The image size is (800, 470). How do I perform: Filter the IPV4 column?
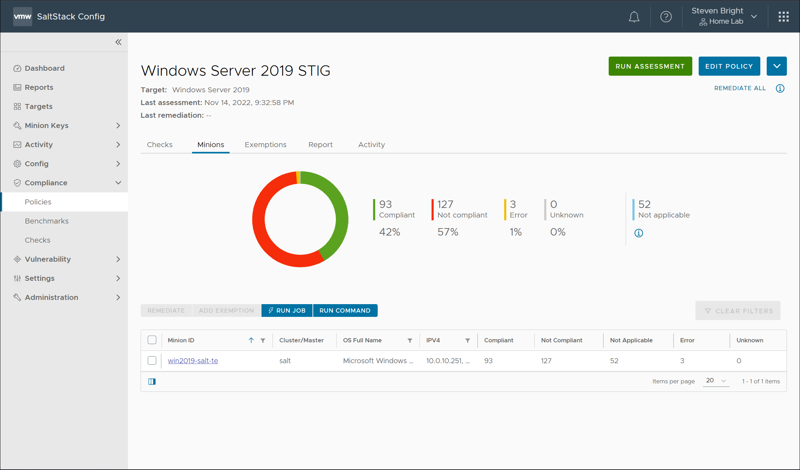click(x=468, y=341)
